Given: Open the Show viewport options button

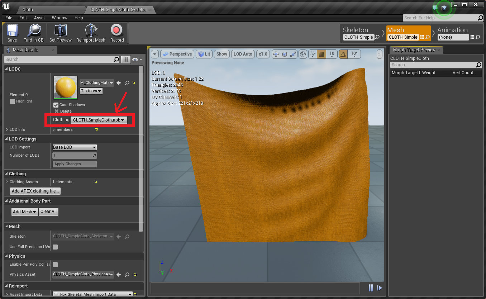Looking at the screenshot, I should pyautogui.click(x=222, y=54).
